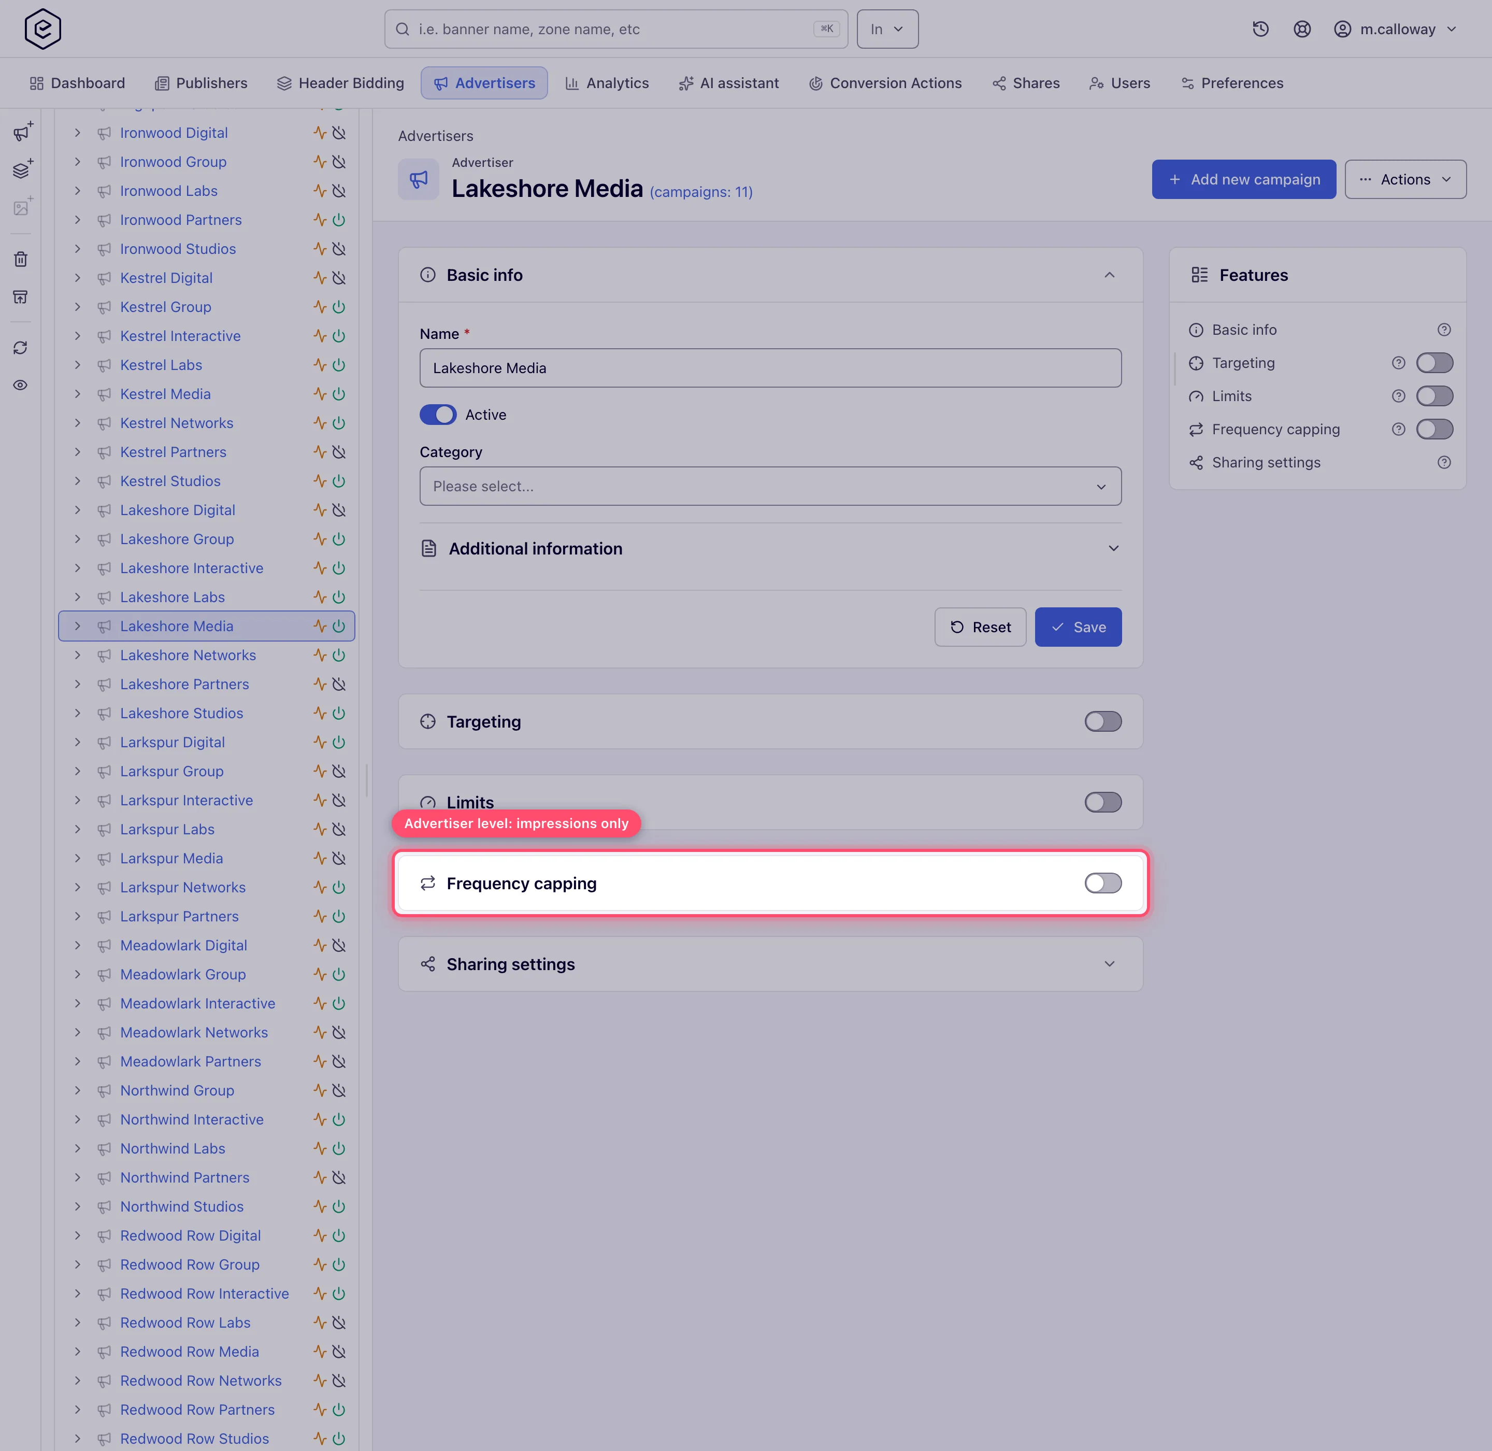
Task: Enable the Limits section toggle
Action: (1102, 802)
